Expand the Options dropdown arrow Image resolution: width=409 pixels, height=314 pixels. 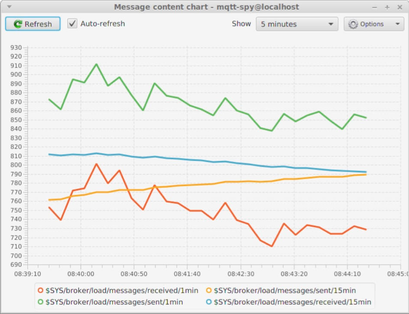pos(398,24)
